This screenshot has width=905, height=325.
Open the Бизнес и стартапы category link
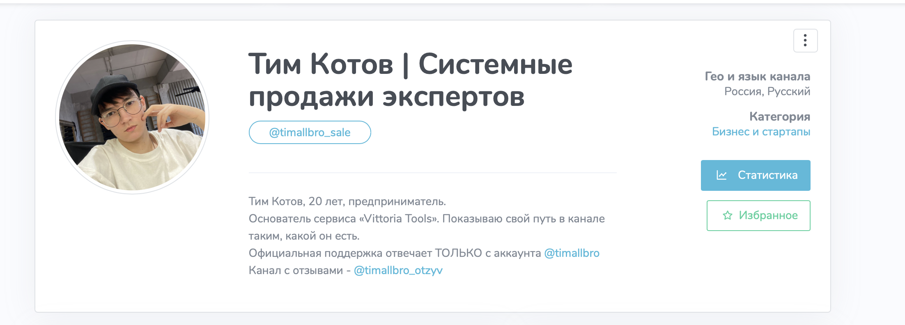tap(760, 132)
